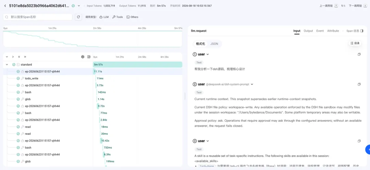Switch message view to 格式化
Viewport: 370px width, 170px height.
coord(200,44)
